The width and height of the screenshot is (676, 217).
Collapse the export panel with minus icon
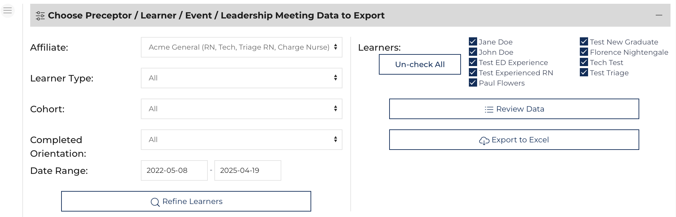[x=659, y=15]
